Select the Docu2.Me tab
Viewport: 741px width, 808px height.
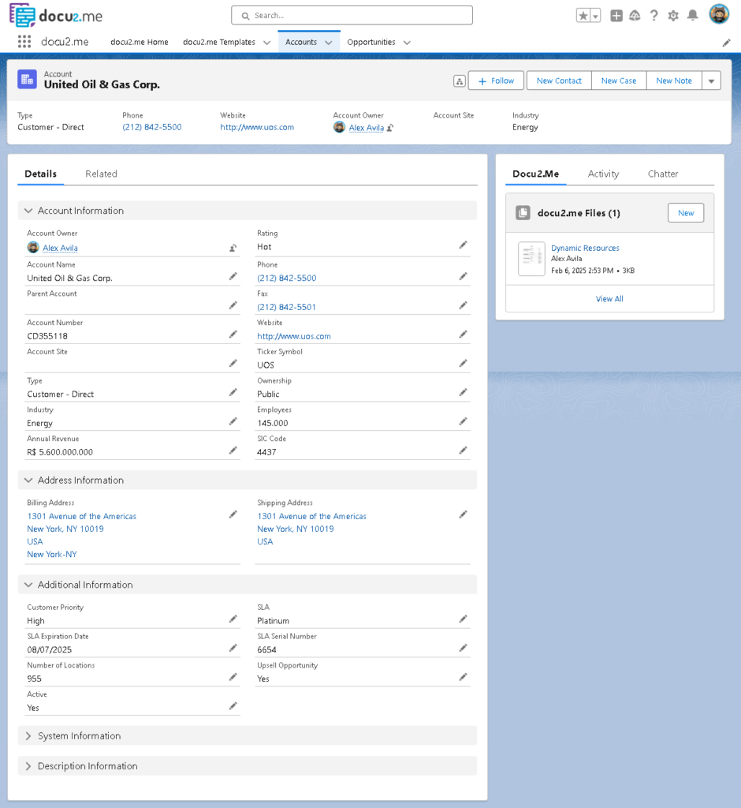[x=535, y=174]
